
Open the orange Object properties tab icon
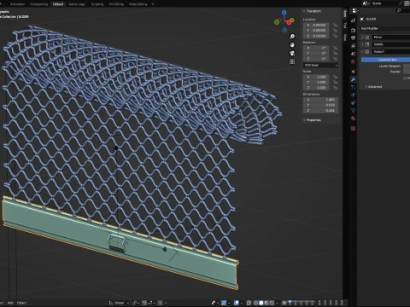pyautogui.click(x=354, y=72)
